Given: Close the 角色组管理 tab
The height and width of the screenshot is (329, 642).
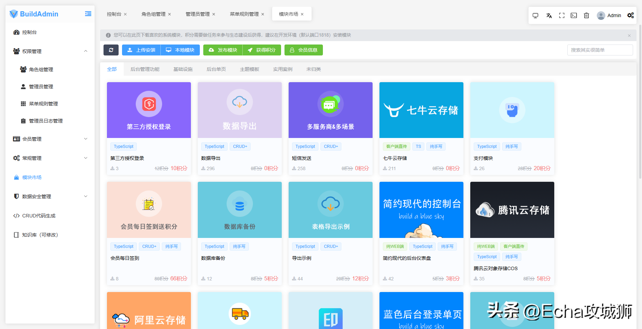Looking at the screenshot, I should coord(170,14).
